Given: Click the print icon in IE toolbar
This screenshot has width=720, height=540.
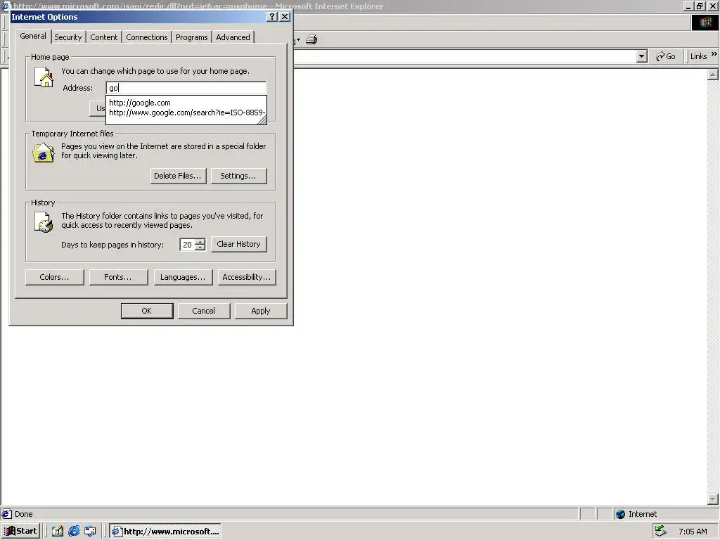Looking at the screenshot, I should [x=311, y=39].
